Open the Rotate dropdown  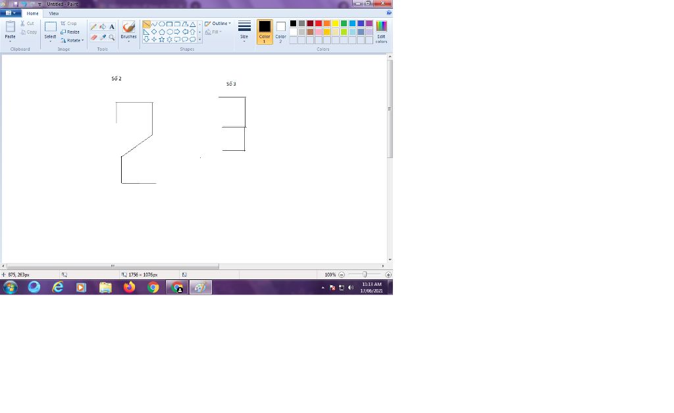click(x=72, y=40)
